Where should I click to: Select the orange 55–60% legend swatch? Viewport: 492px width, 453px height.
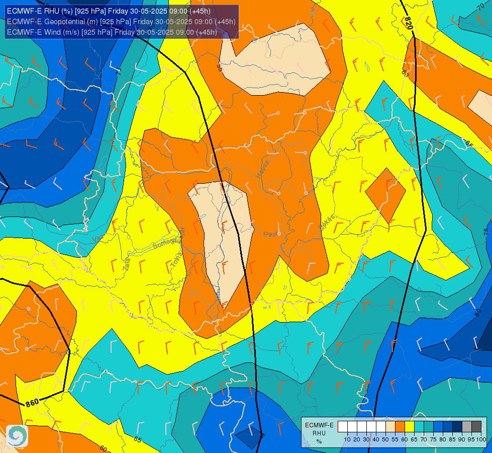pyautogui.click(x=400, y=427)
